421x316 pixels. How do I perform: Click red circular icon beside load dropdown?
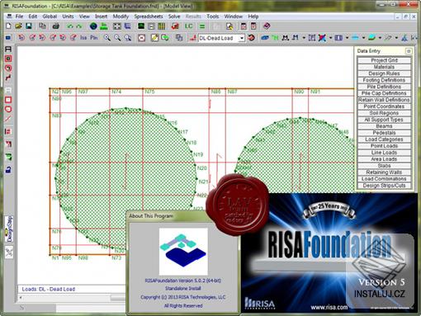[251, 38]
